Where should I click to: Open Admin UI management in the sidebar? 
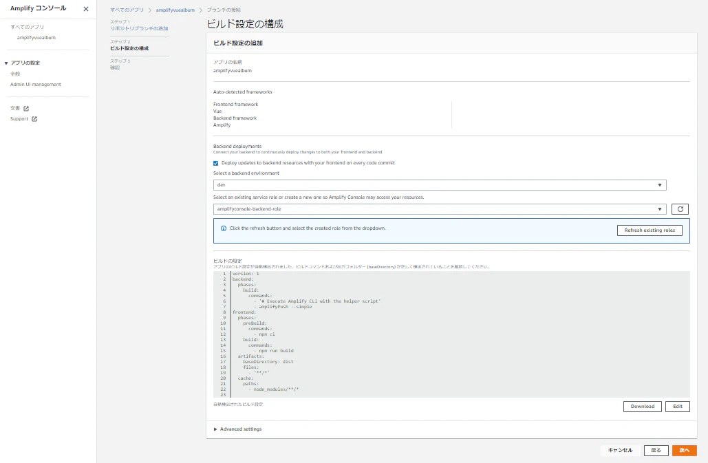click(36, 85)
